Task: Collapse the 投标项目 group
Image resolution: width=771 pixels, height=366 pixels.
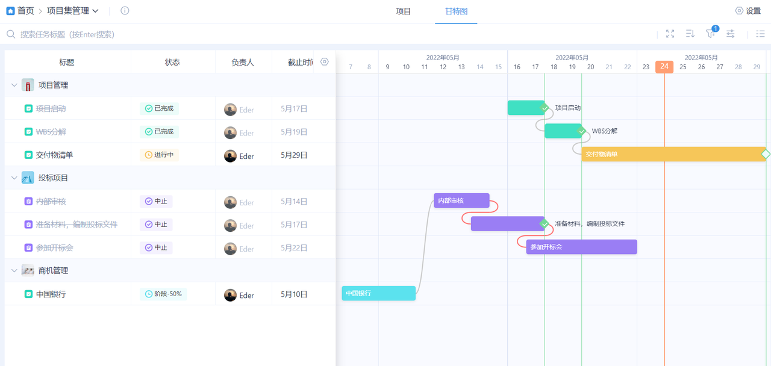Action: (14, 178)
